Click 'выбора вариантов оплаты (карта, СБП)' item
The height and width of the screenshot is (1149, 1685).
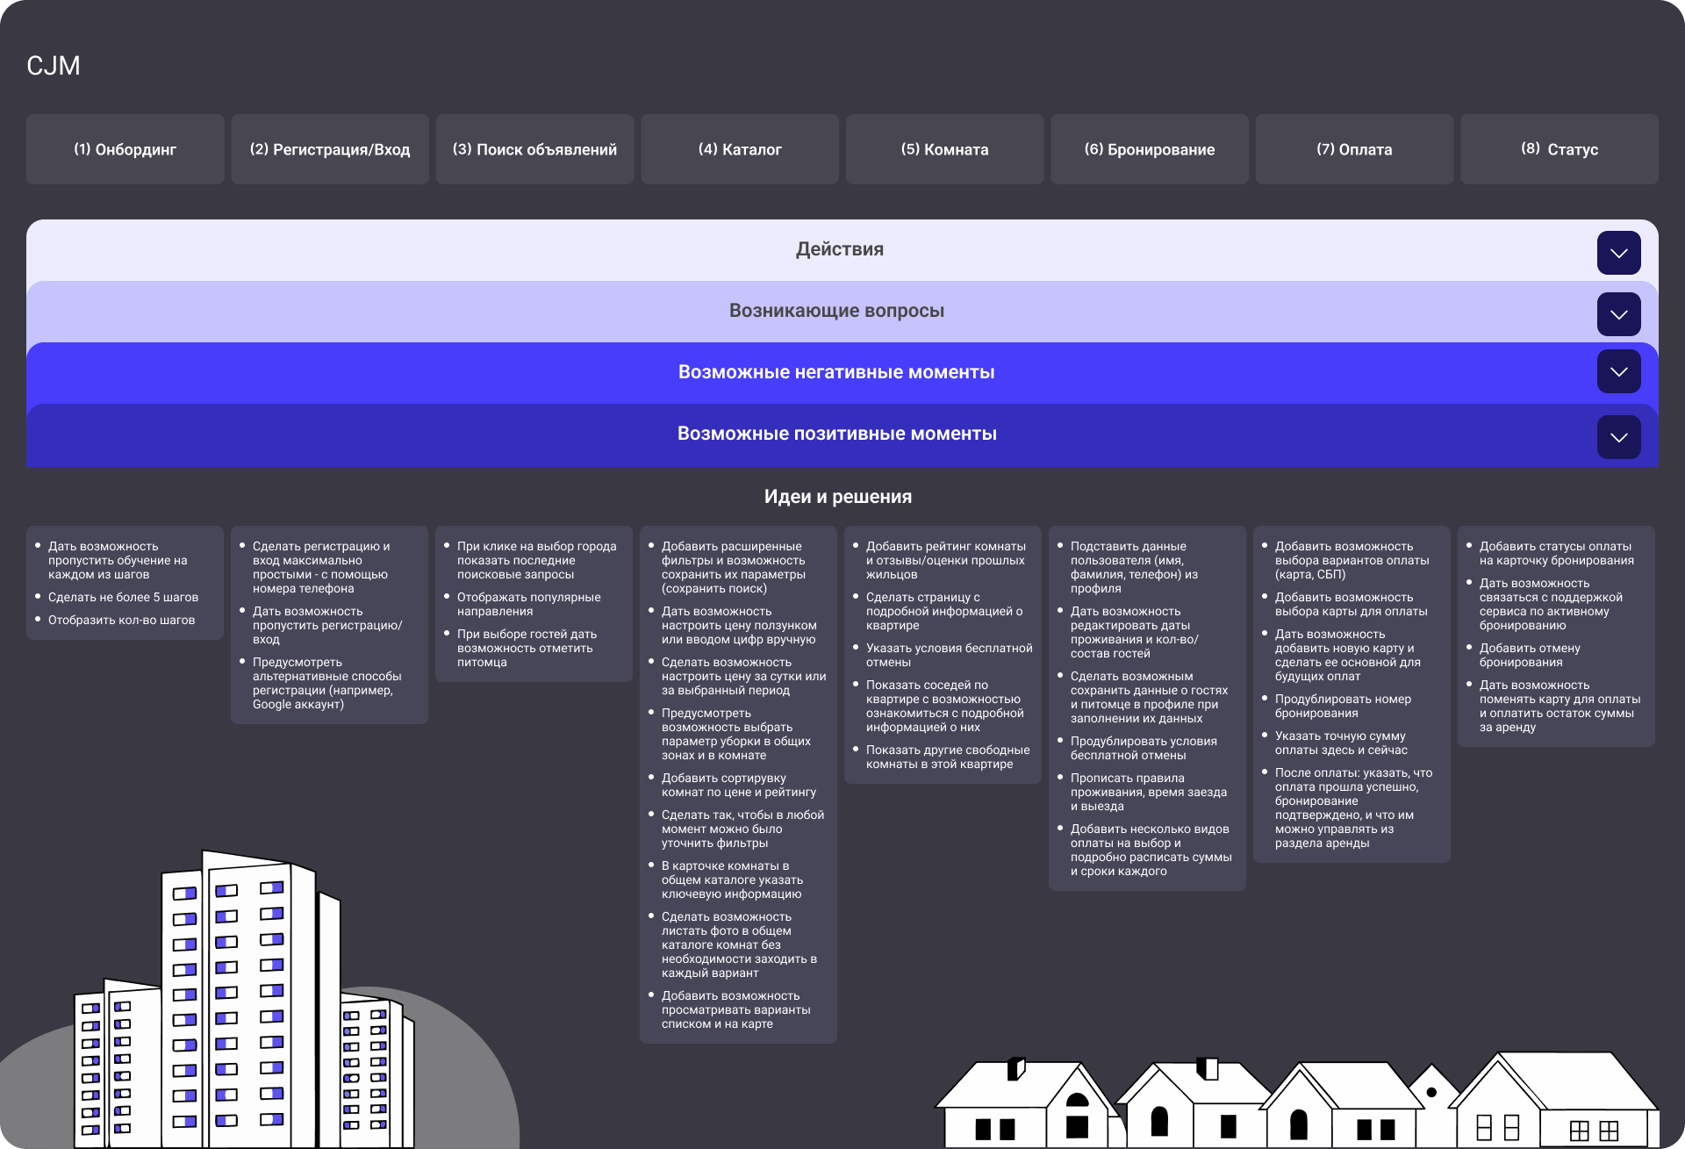click(1352, 560)
